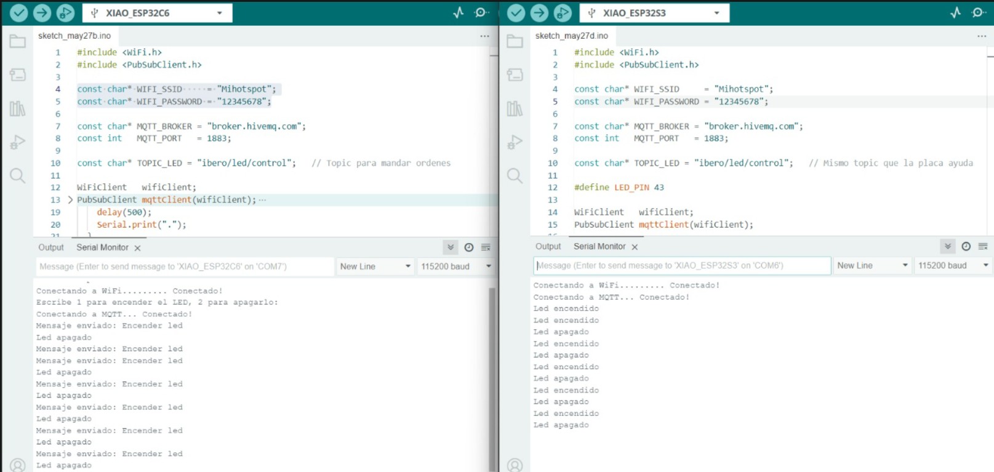The image size is (994, 472).
Task: Select sketch_may27b.ino editor tab
Action: (x=74, y=36)
